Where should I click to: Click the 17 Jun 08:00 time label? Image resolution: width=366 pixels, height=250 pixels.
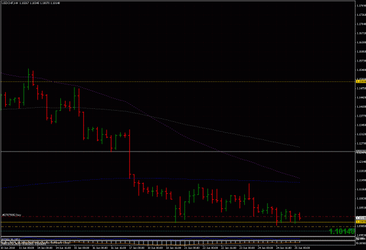137,248
